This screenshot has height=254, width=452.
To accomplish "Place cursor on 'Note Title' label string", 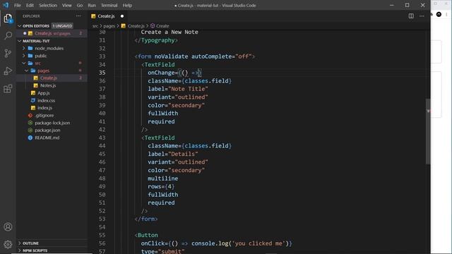I will tap(189, 89).
